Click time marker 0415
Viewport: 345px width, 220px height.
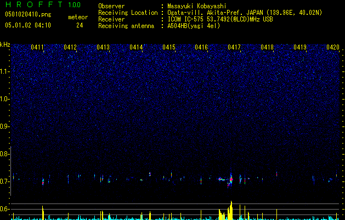(169, 47)
